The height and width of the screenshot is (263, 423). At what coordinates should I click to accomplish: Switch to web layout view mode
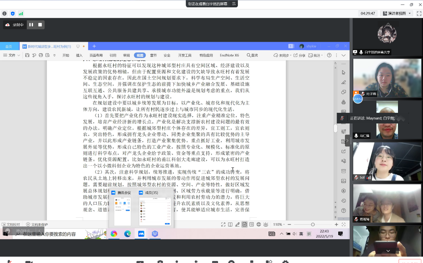(259, 225)
